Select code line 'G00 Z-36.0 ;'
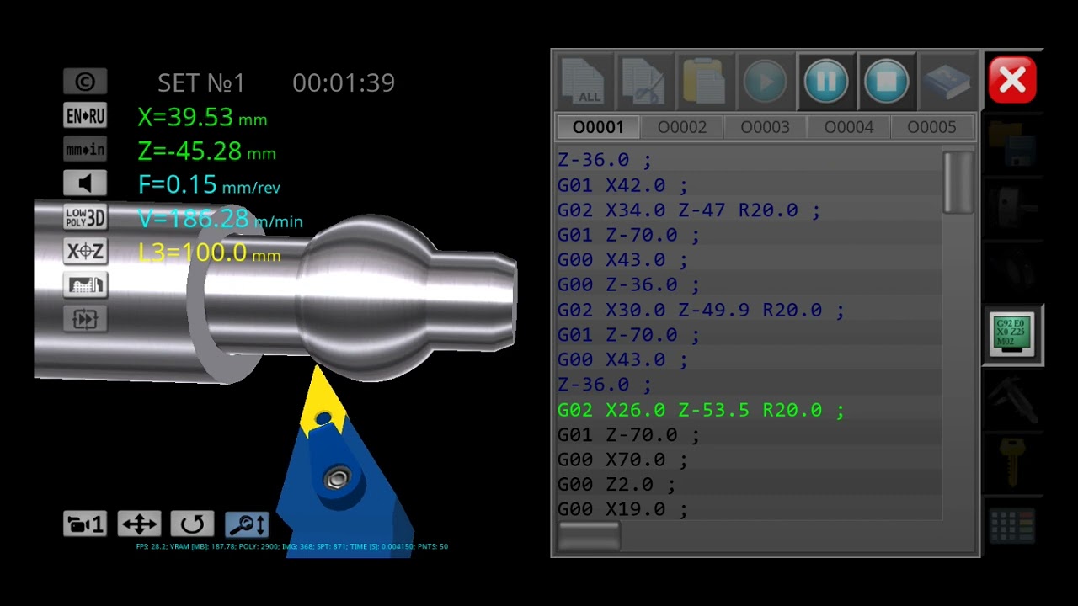1078x606 pixels. (628, 285)
